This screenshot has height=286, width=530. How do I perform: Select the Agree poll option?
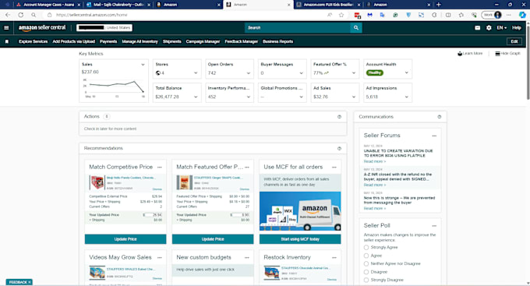click(x=366, y=256)
